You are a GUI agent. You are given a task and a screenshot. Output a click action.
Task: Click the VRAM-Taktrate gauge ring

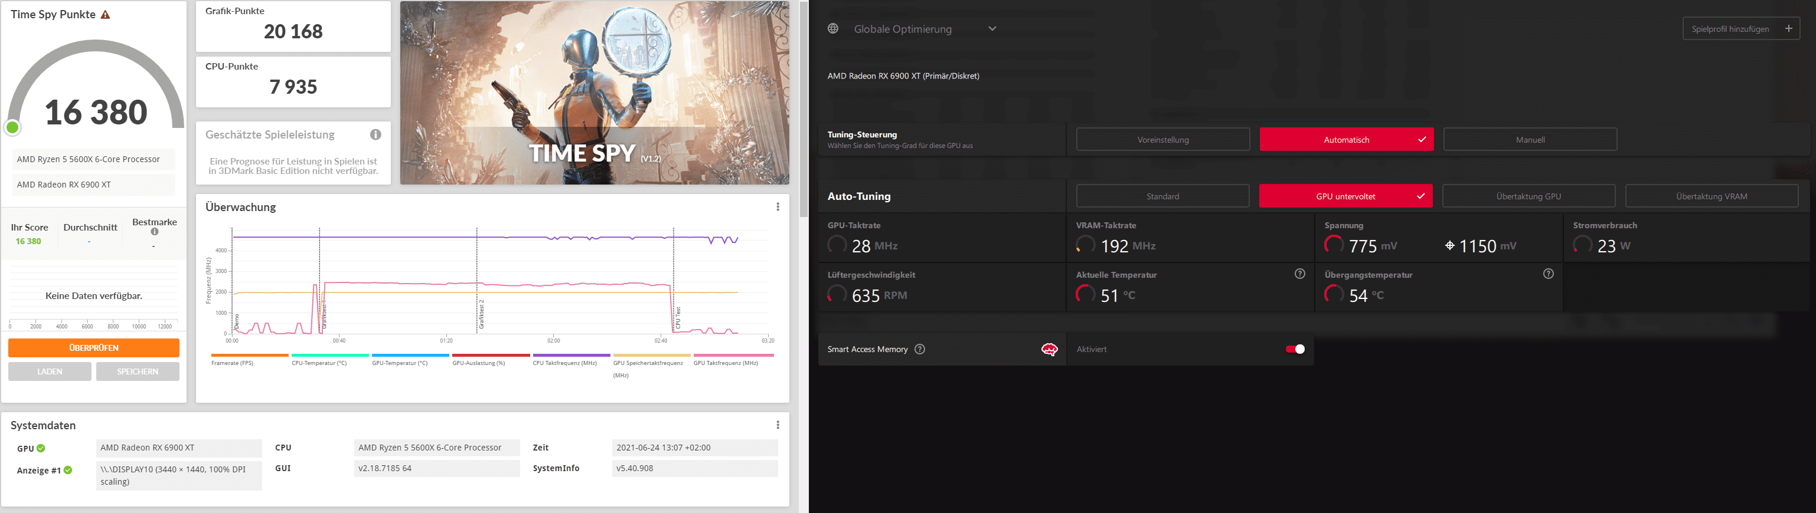(x=1086, y=245)
